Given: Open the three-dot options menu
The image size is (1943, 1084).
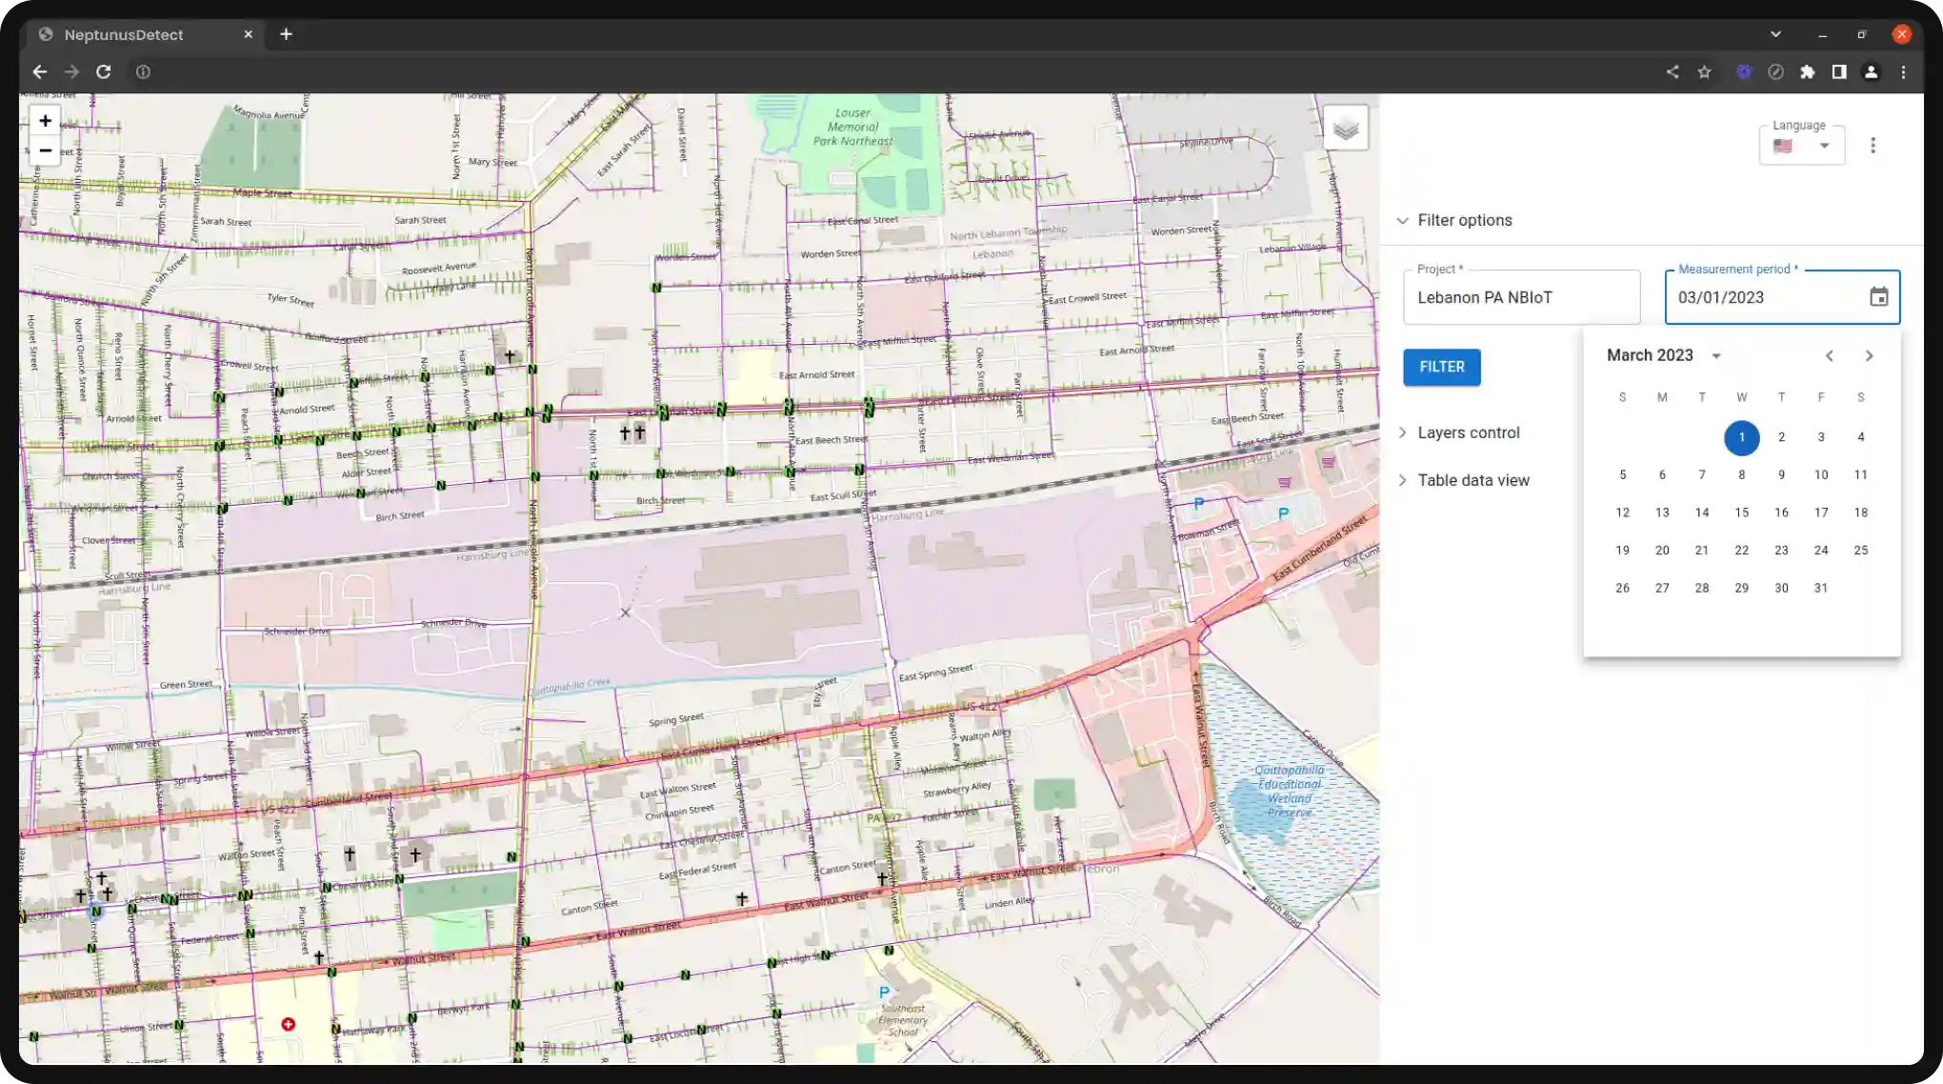Looking at the screenshot, I should pos(1873,146).
